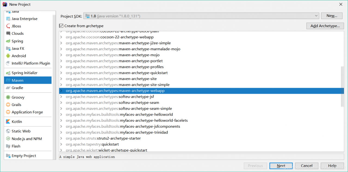This screenshot has width=348, height=172.
Task: Pick the Node.js and NPM icon
Action: [8, 139]
